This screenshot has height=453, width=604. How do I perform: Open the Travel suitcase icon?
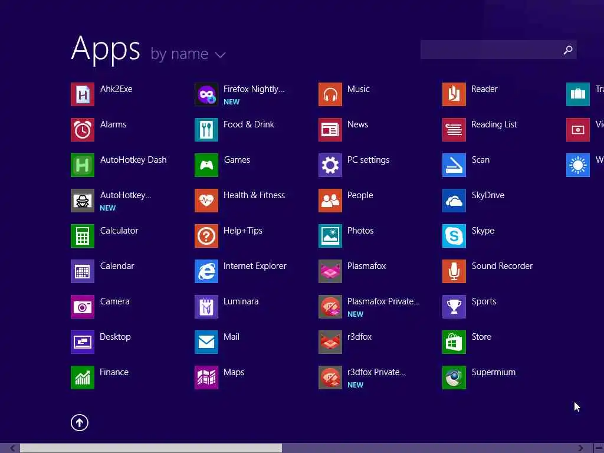[x=578, y=94]
